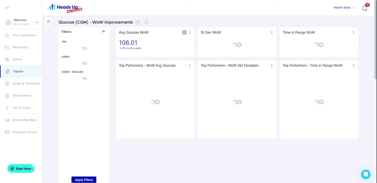Image resolution: width=377 pixels, height=183 pixels.
Task: Open the Messaging sidebar item
Action: click(20, 47)
